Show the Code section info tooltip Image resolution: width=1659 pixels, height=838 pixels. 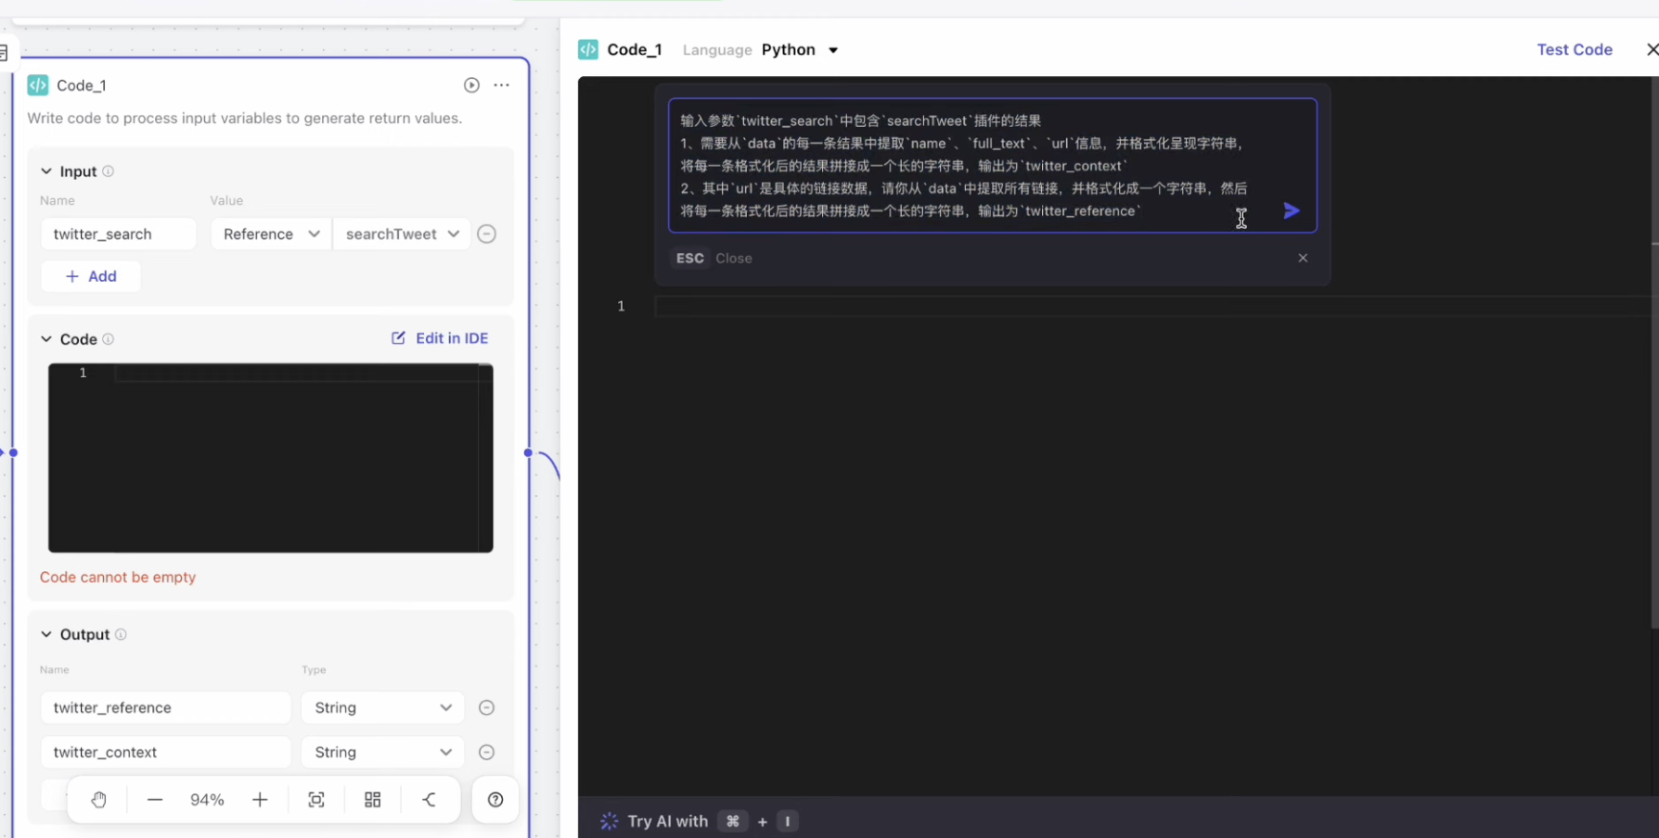click(109, 339)
